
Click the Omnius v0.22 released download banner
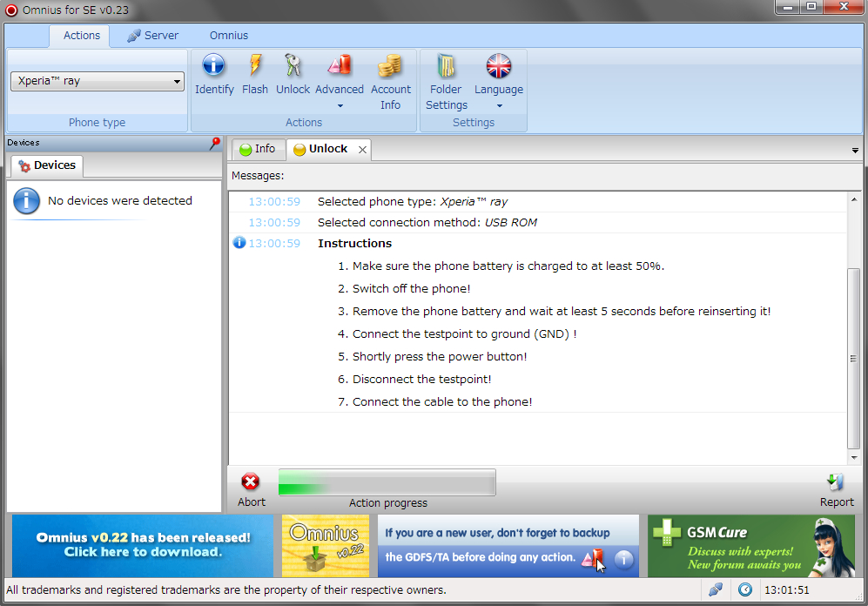(143, 546)
